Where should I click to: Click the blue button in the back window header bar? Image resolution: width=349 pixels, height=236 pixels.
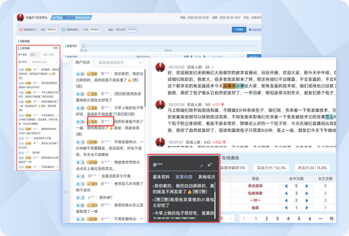239,29
